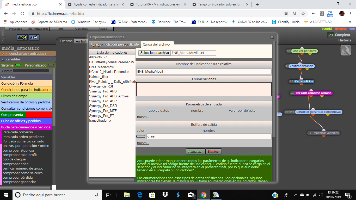The height and width of the screenshot is (200, 356).
Task: Select Kalman_filter in indicator list
Action: click(x=99, y=77)
